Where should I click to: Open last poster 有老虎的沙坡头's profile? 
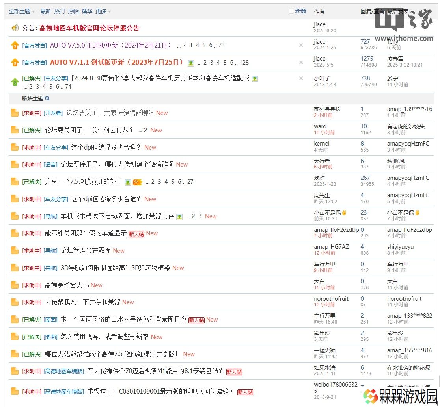coord(406,126)
